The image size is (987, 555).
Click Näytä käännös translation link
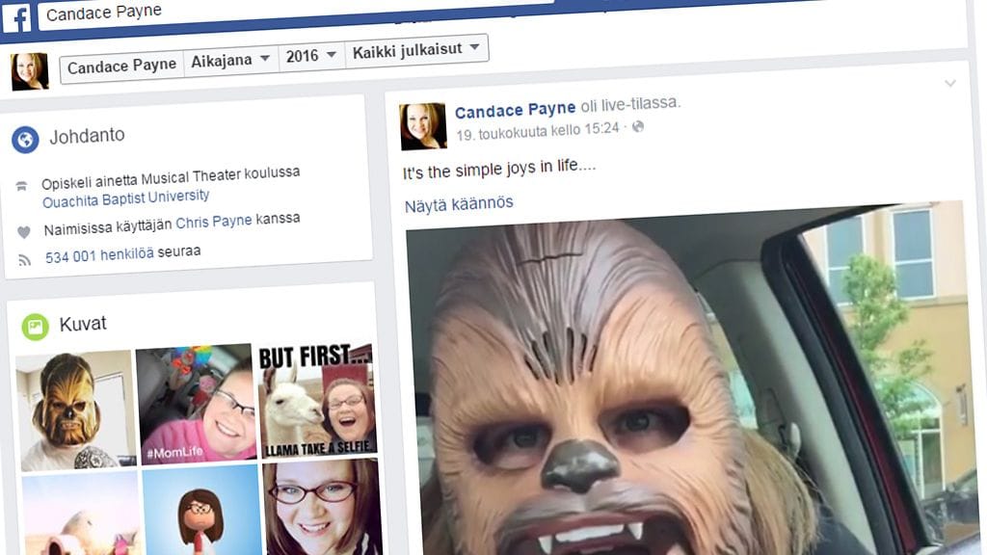pos(459,203)
